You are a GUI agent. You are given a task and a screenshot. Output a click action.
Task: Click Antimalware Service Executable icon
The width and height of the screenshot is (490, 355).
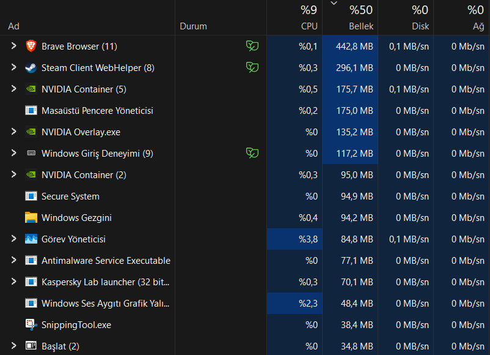(31, 260)
